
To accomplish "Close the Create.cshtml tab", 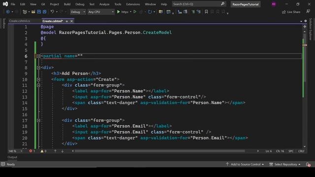I will click(x=71, y=21).
